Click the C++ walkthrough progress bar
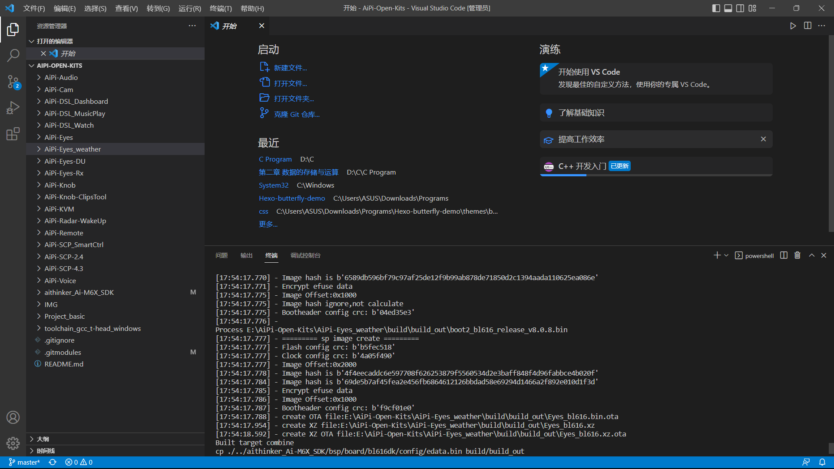This screenshot has height=469, width=834. tap(656, 175)
